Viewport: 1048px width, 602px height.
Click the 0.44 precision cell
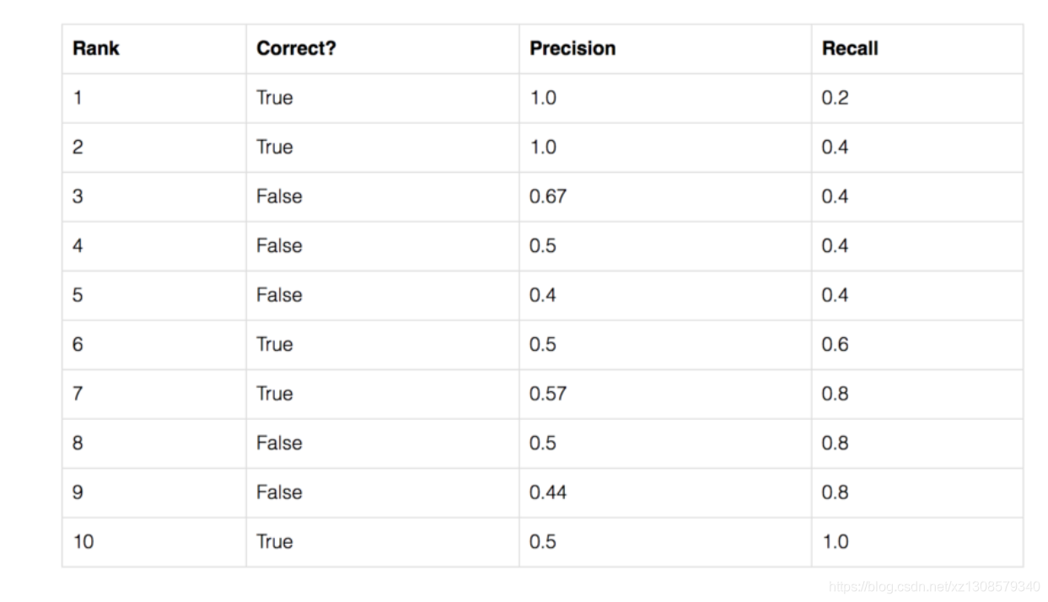point(548,492)
